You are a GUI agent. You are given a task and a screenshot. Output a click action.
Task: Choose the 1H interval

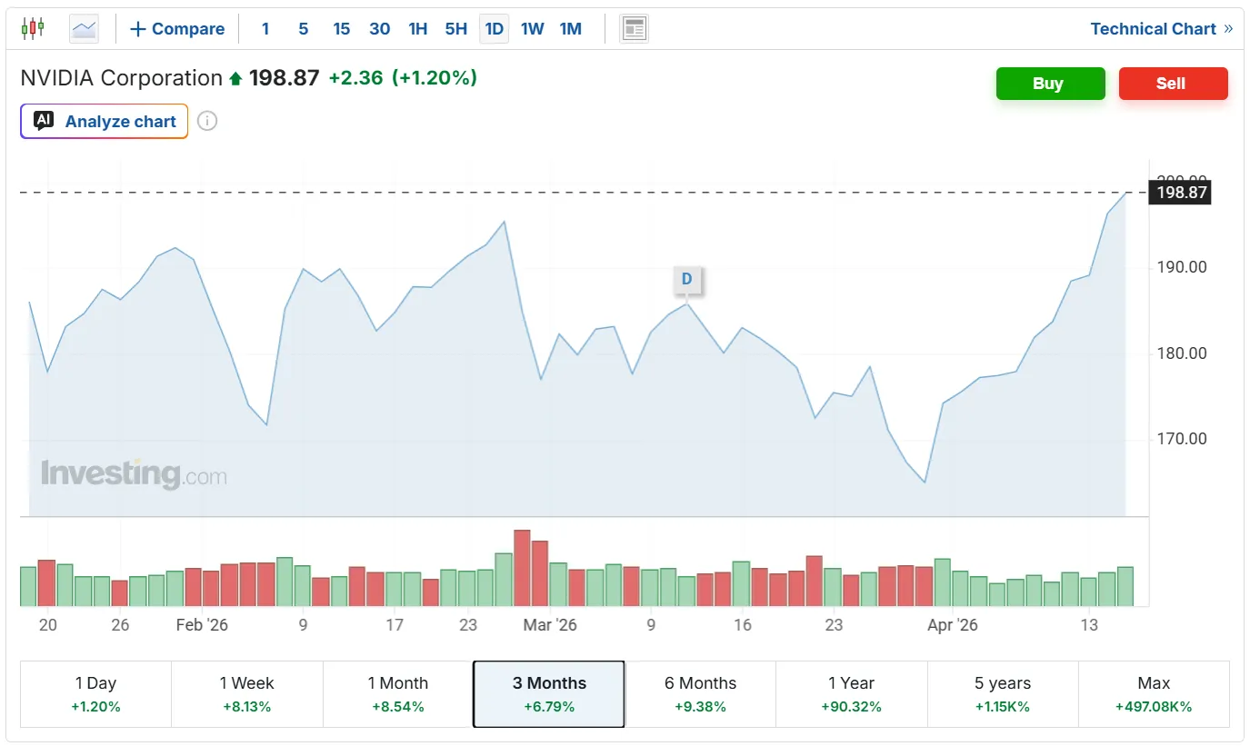(417, 29)
